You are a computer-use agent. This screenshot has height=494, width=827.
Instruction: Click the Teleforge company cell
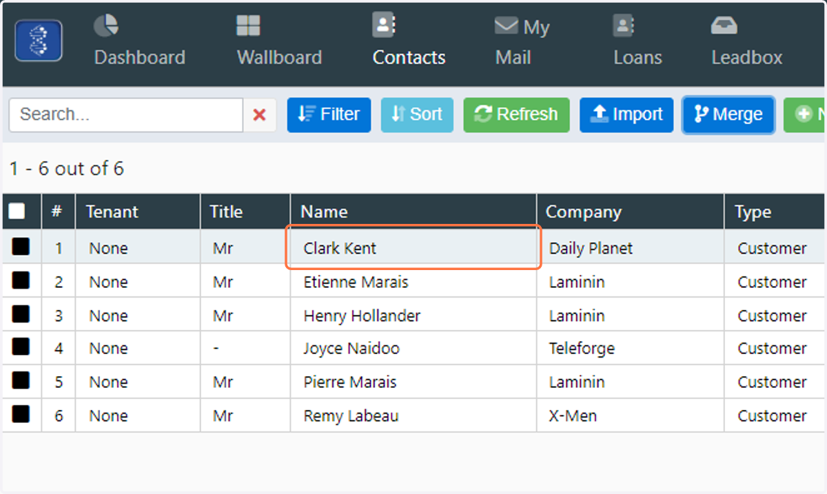tap(582, 349)
